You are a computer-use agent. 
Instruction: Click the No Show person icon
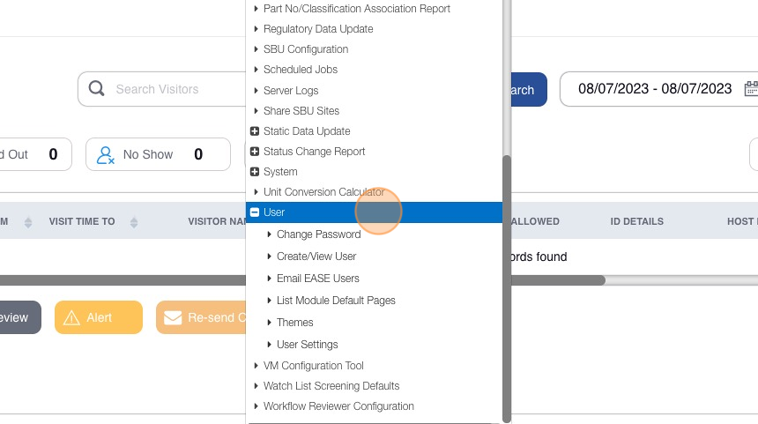click(106, 154)
